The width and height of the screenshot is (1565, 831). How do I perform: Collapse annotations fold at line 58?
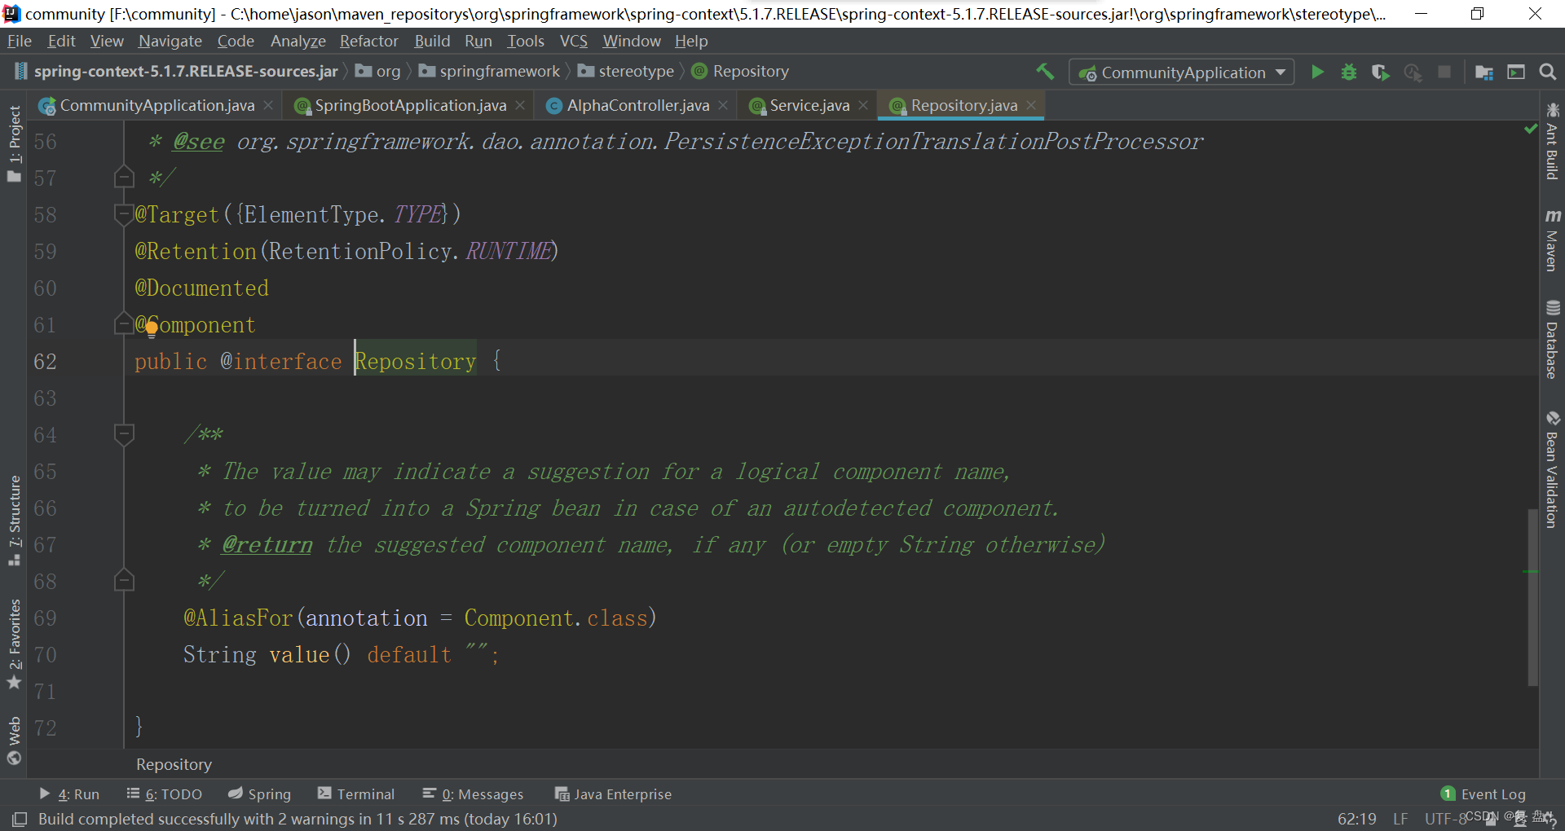[124, 214]
